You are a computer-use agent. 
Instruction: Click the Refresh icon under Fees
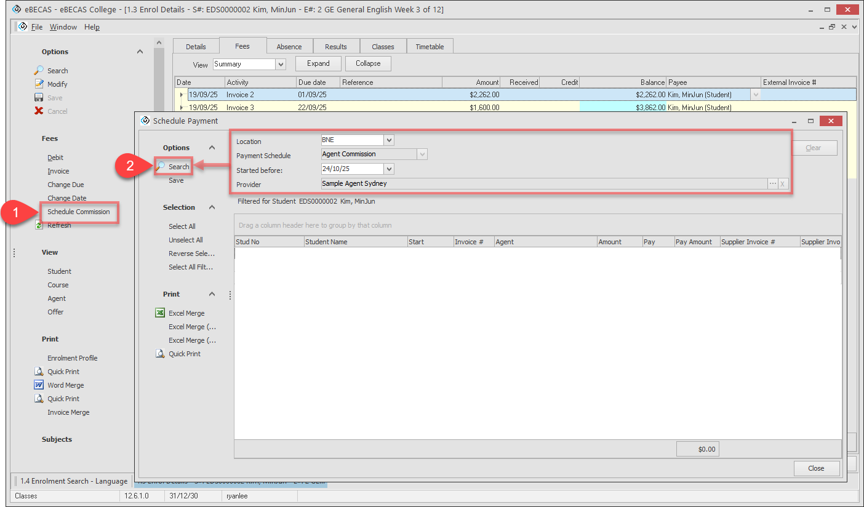coord(39,226)
